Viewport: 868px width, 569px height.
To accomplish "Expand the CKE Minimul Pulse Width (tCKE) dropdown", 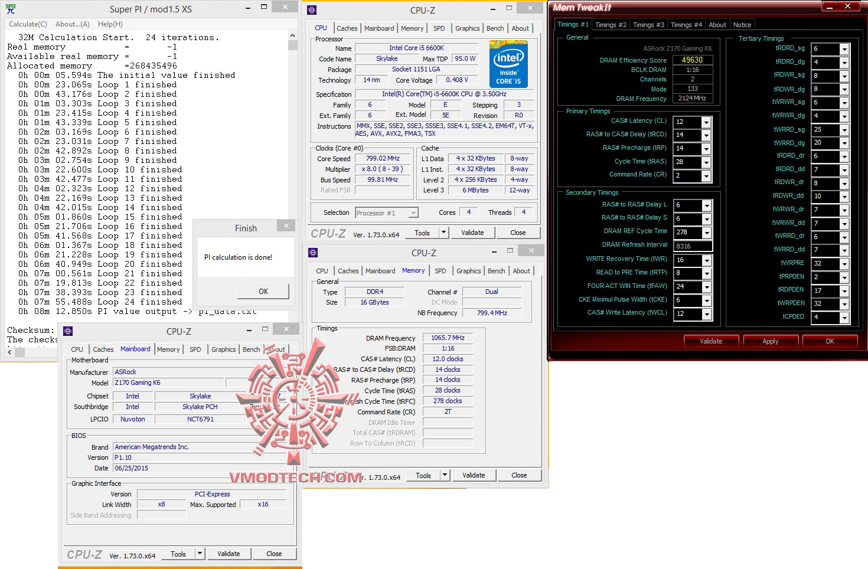I will pyautogui.click(x=706, y=301).
